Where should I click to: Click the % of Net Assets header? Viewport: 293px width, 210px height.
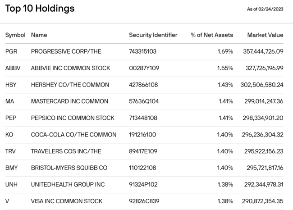pos(211,35)
